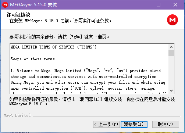Click the license text scrollbar thumb
The width and height of the screenshot is (185, 133).
[171, 53]
